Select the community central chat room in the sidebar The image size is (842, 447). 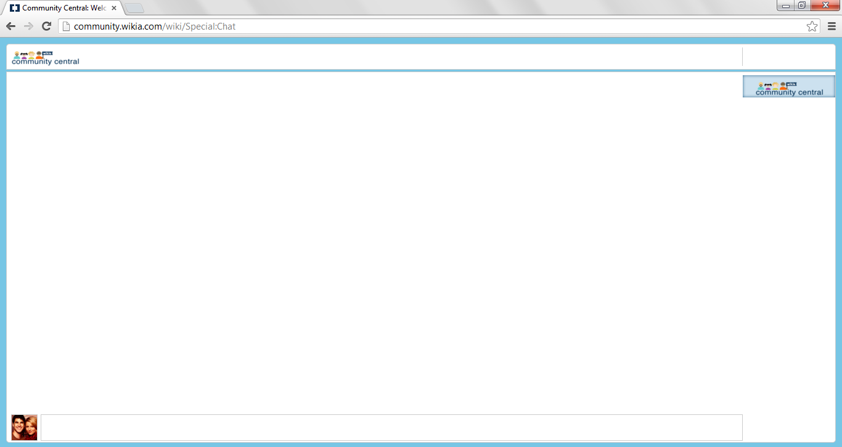tap(789, 86)
